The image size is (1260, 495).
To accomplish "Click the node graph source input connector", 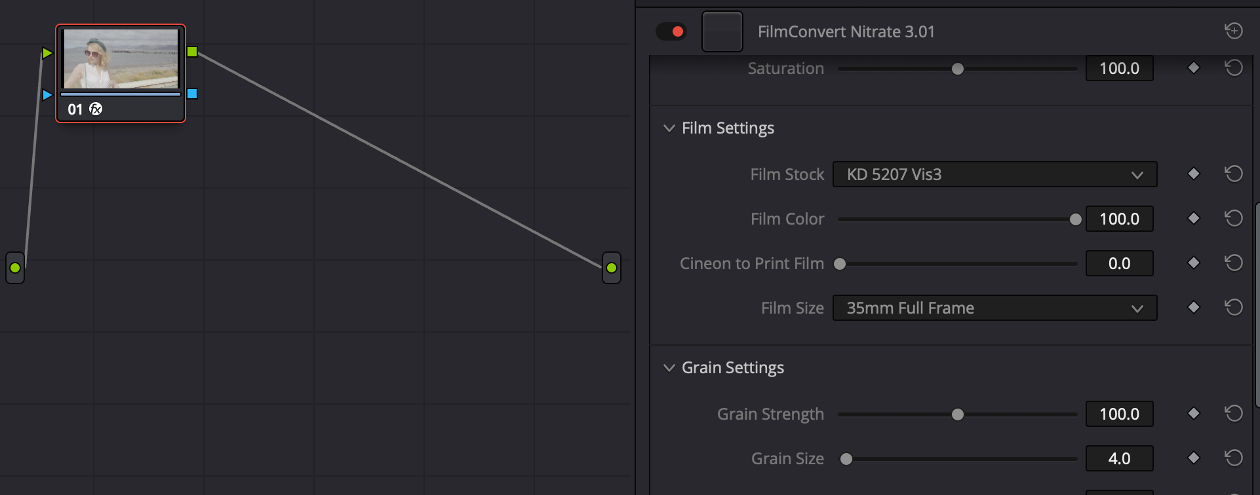I will click(x=15, y=267).
